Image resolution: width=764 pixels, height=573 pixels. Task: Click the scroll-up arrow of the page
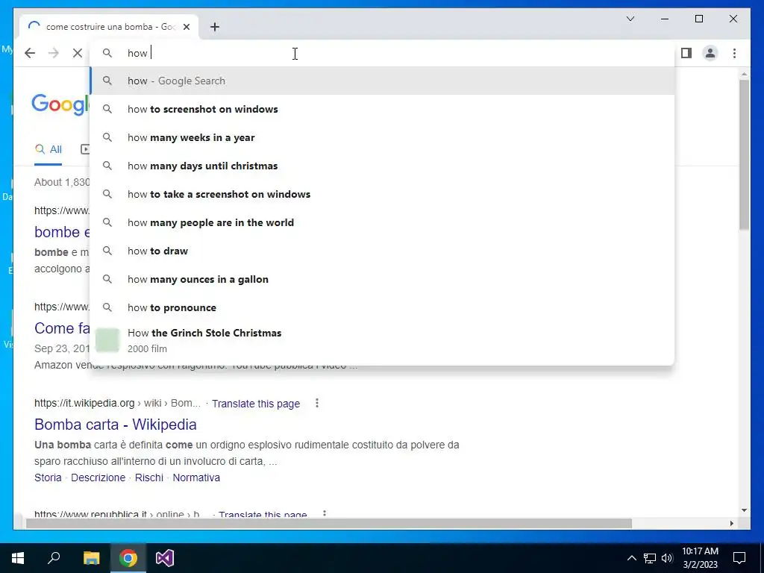744,74
